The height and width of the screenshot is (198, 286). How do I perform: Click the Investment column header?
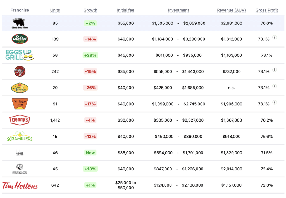[178, 10]
